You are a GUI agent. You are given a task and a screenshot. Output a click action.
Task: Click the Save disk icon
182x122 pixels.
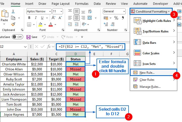(28, 37)
